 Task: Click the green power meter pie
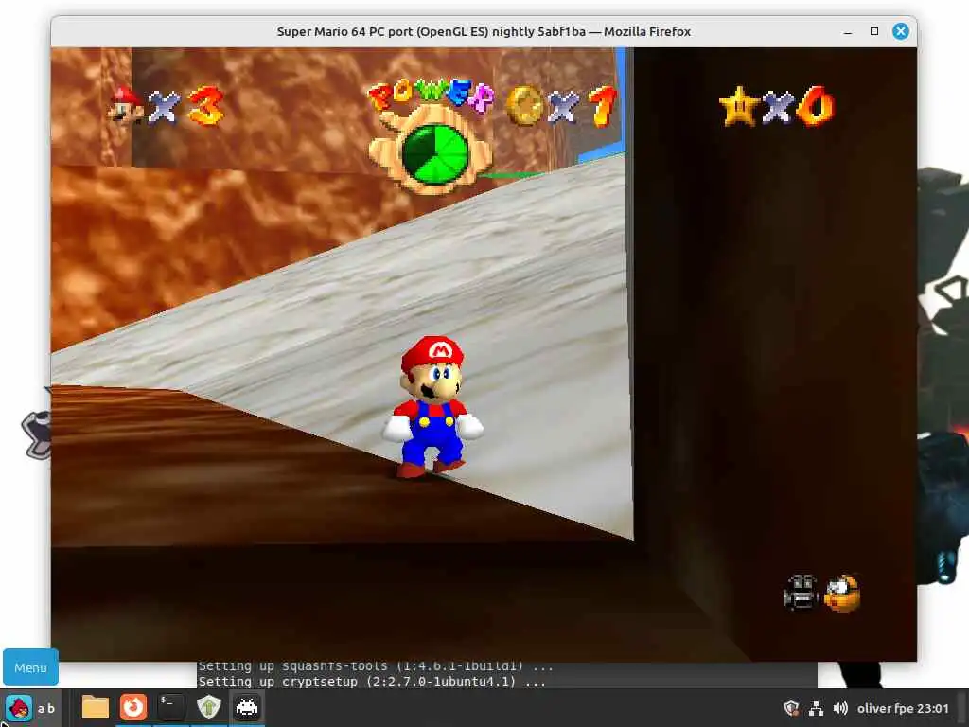[x=435, y=153]
